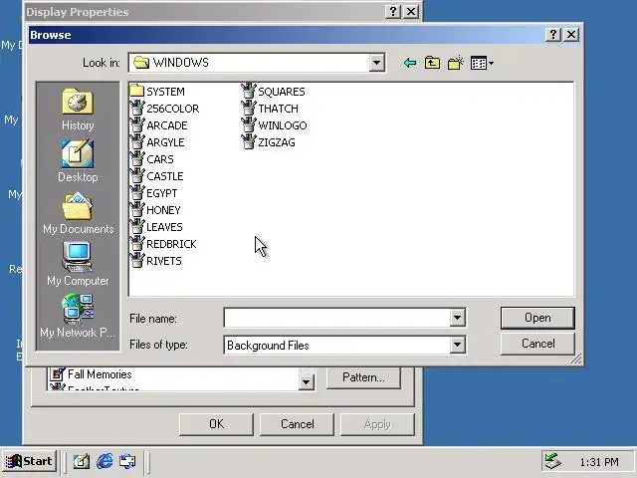Expand the Files of type dropdown
The image size is (637, 478).
point(457,346)
